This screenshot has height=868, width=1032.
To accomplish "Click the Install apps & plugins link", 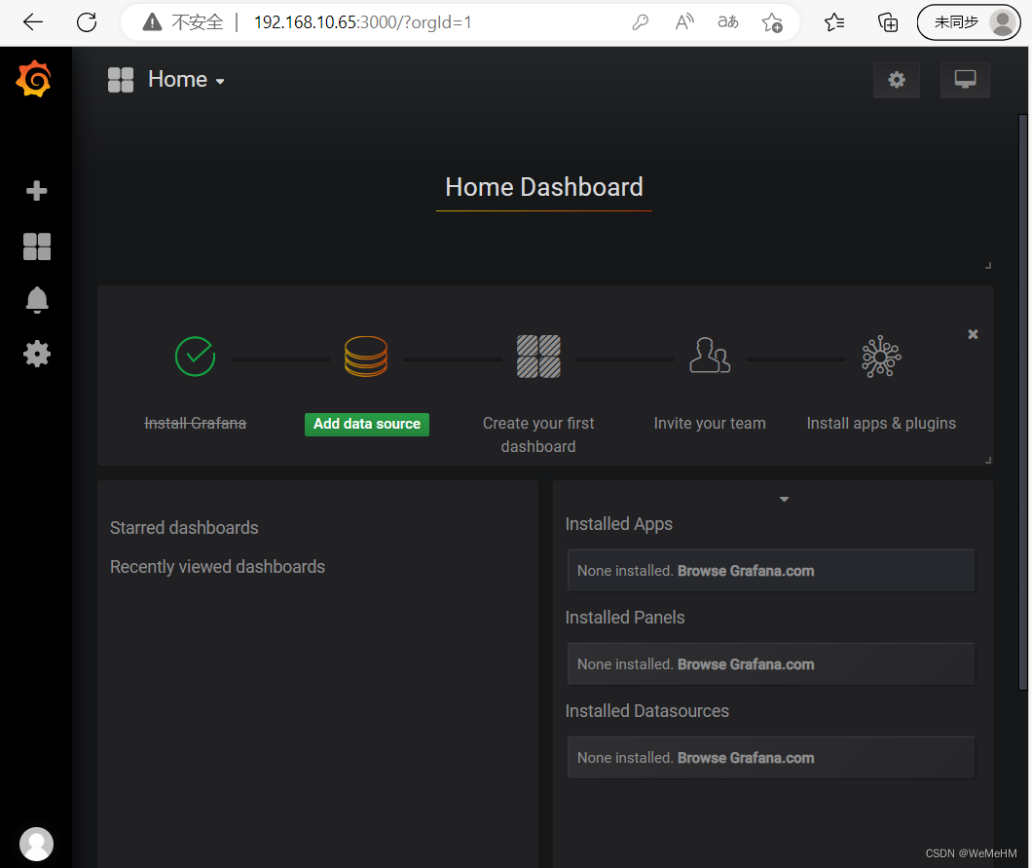I will tap(881, 424).
